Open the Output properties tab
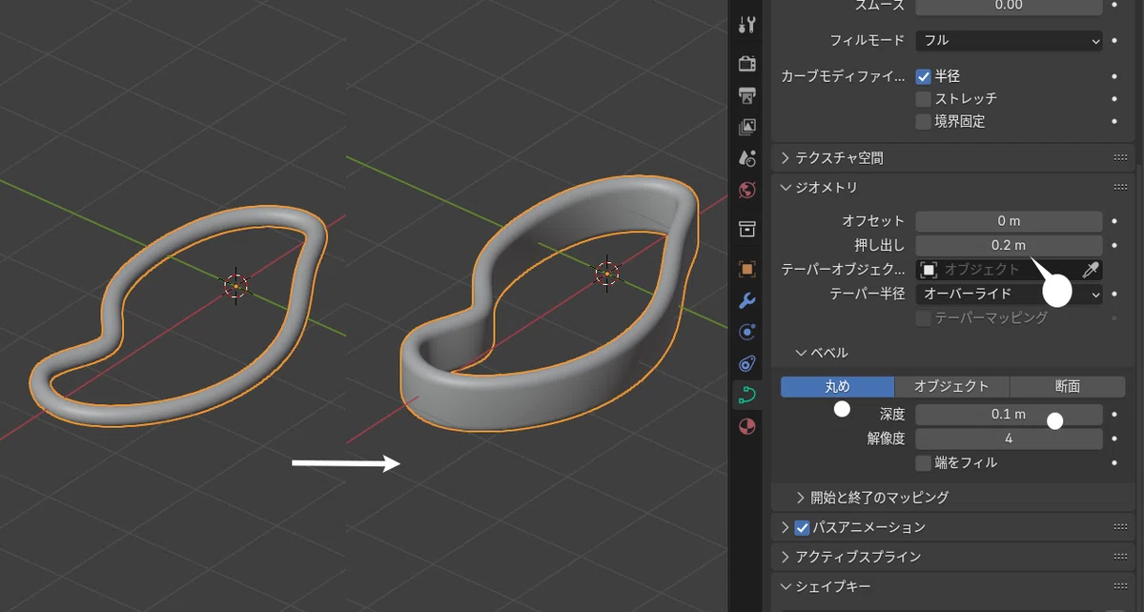1144x612 pixels. tap(747, 95)
